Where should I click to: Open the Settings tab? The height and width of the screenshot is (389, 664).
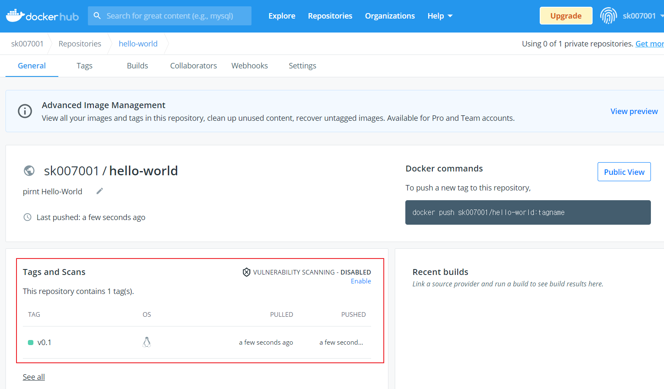[x=302, y=65]
